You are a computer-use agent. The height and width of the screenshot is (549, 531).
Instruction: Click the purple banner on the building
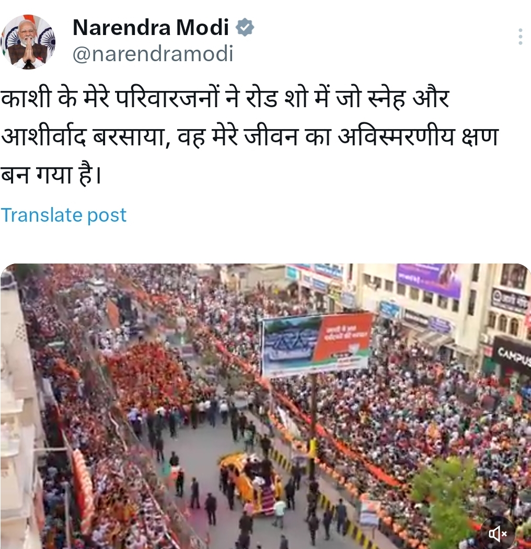429,281
